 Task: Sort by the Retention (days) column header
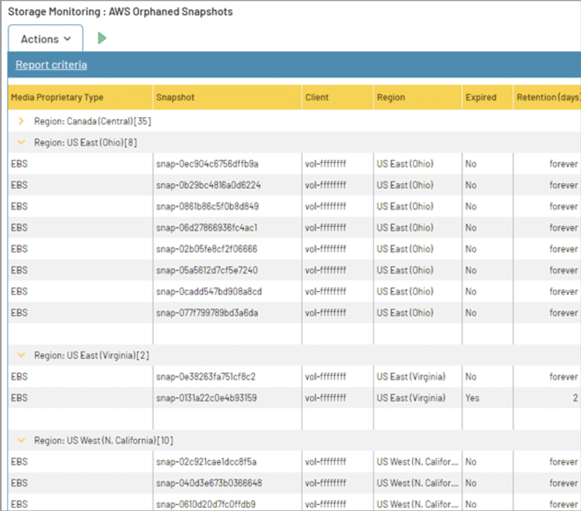[548, 97]
